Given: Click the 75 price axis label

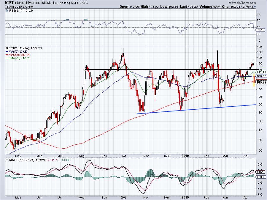Looking at the screenshot, I should [260, 130].
